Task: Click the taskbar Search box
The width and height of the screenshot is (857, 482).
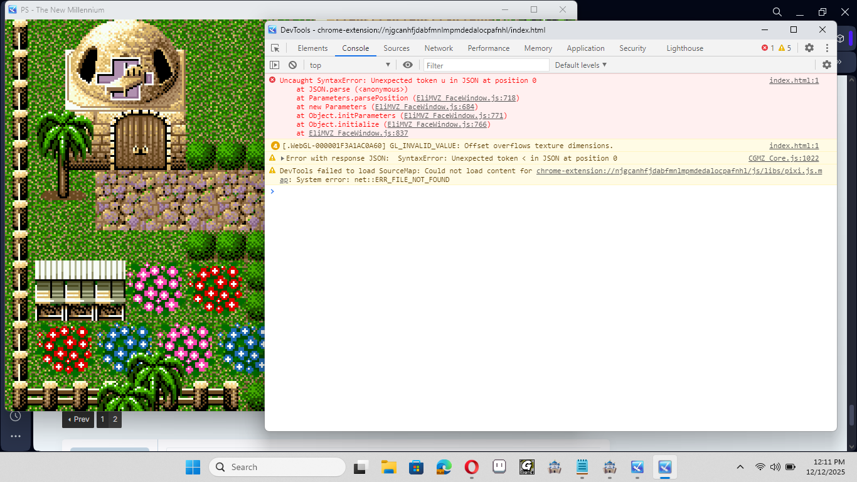Action: coord(277,467)
